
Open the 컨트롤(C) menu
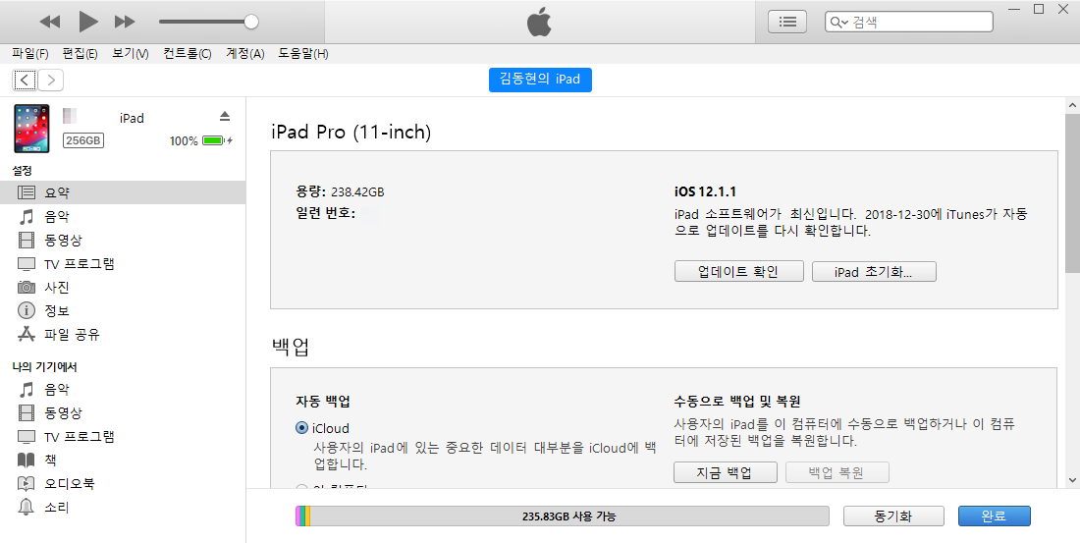pos(188,54)
